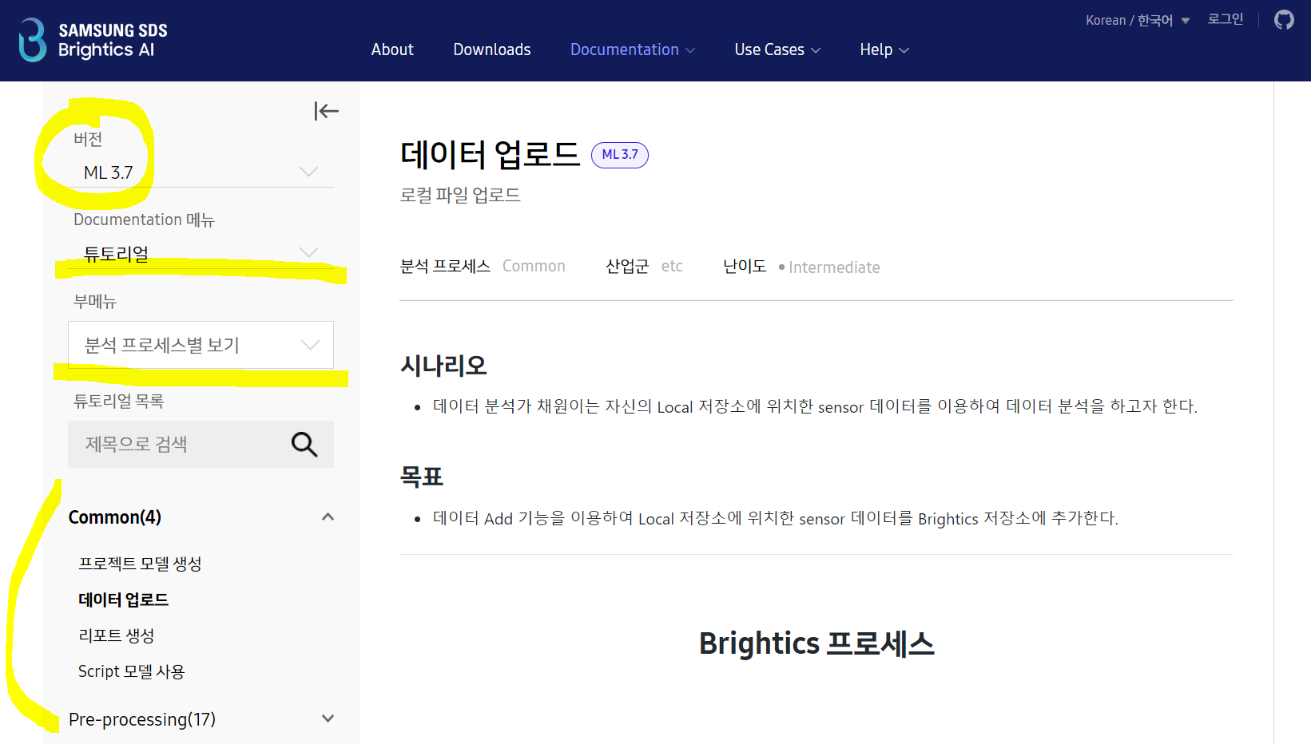
Task: Focus the 제목으로 검색 search field
Action: 201,444
